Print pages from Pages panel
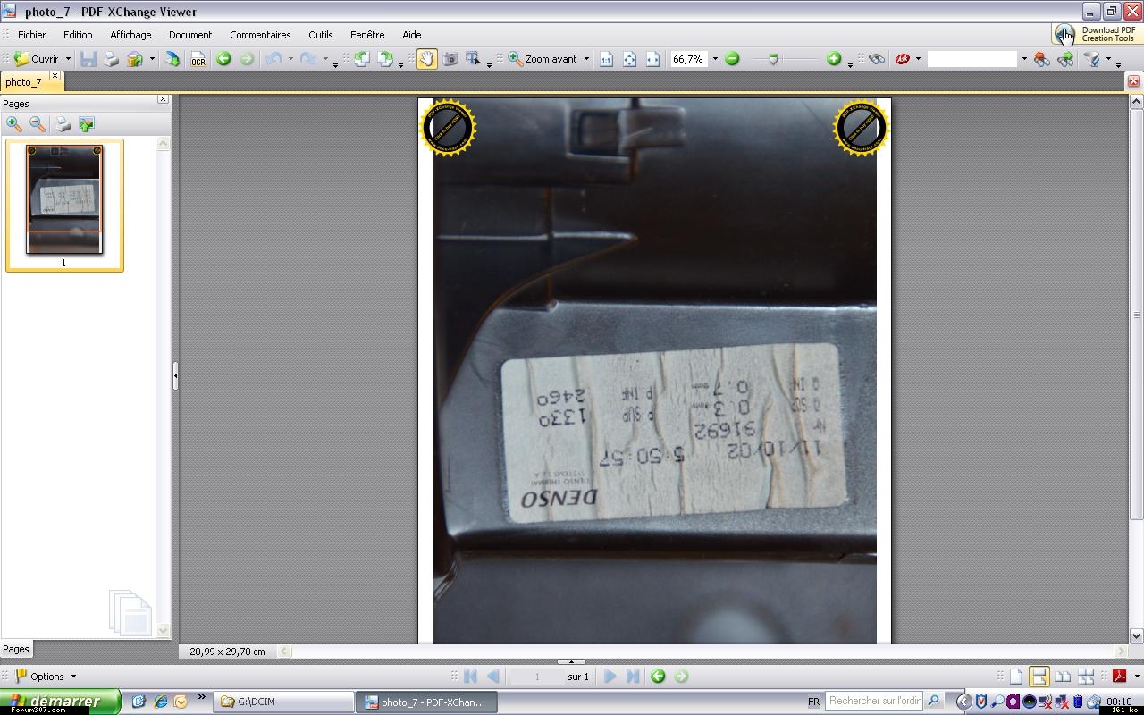This screenshot has width=1144, height=715. pyautogui.click(x=63, y=124)
